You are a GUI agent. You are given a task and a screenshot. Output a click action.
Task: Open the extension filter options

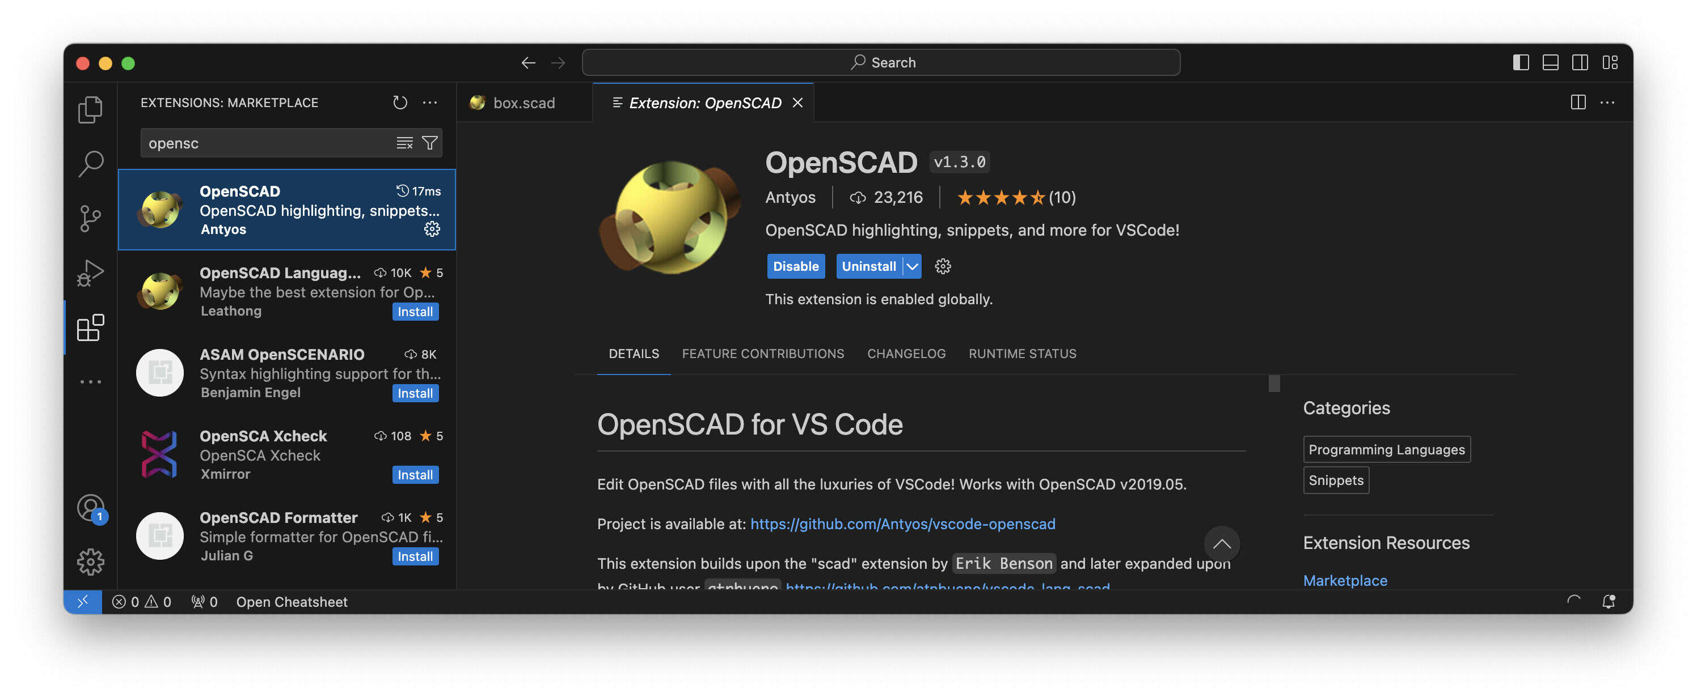[x=429, y=143]
